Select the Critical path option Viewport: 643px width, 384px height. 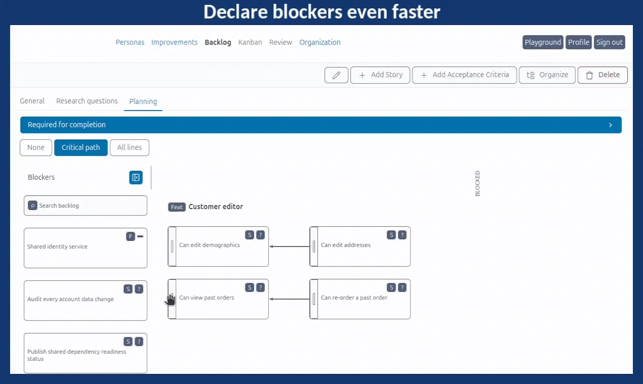[81, 148]
